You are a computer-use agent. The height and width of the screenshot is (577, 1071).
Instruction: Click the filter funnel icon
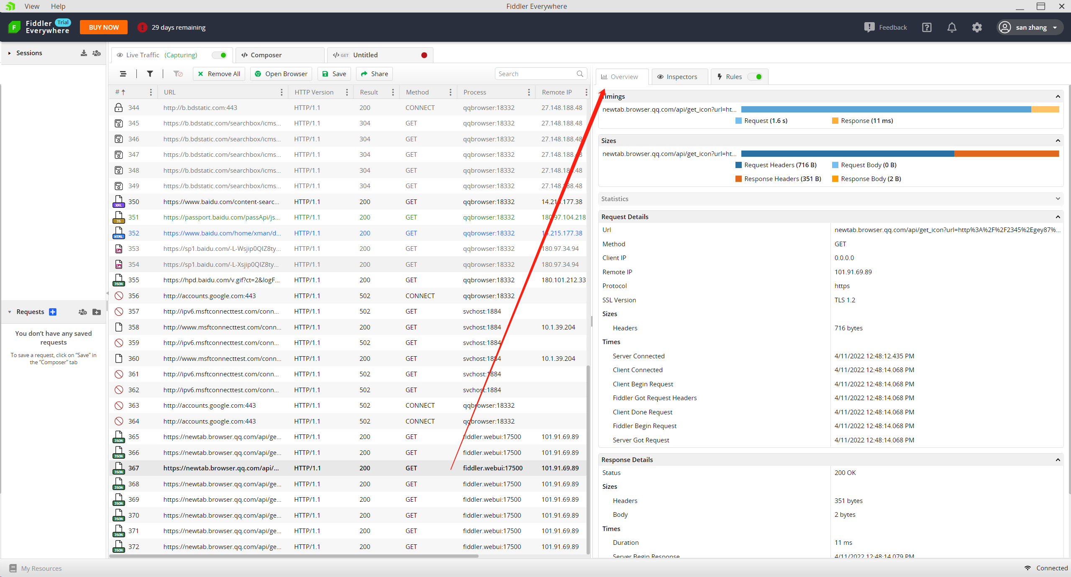coord(150,74)
